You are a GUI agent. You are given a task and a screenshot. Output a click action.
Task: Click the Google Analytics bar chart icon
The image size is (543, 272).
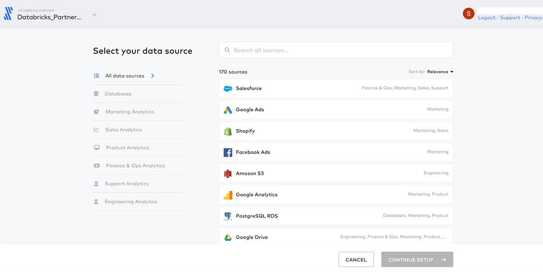228,195
